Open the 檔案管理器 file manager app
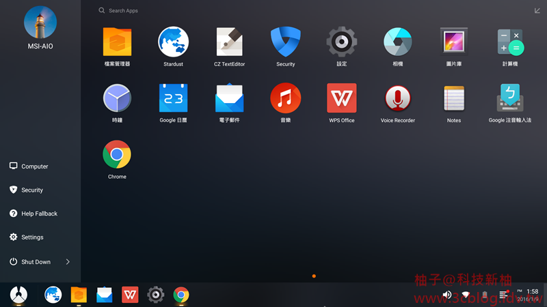The image size is (547, 307). click(117, 42)
